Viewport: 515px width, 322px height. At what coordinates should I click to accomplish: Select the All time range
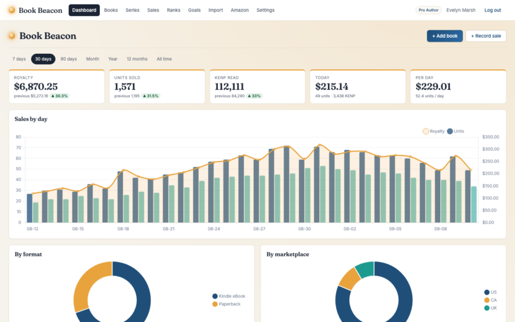coord(164,59)
